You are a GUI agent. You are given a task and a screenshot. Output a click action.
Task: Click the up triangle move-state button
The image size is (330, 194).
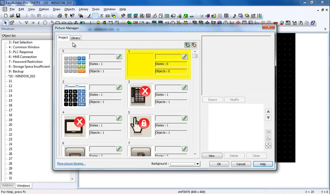tap(268, 112)
